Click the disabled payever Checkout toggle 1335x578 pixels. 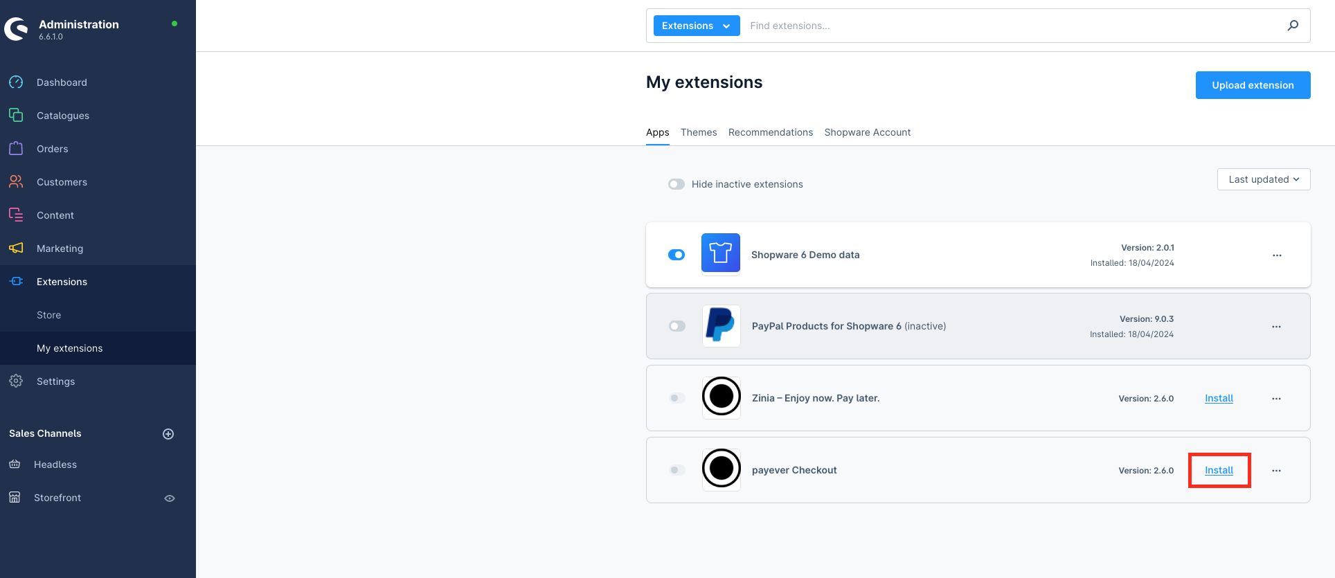click(677, 470)
